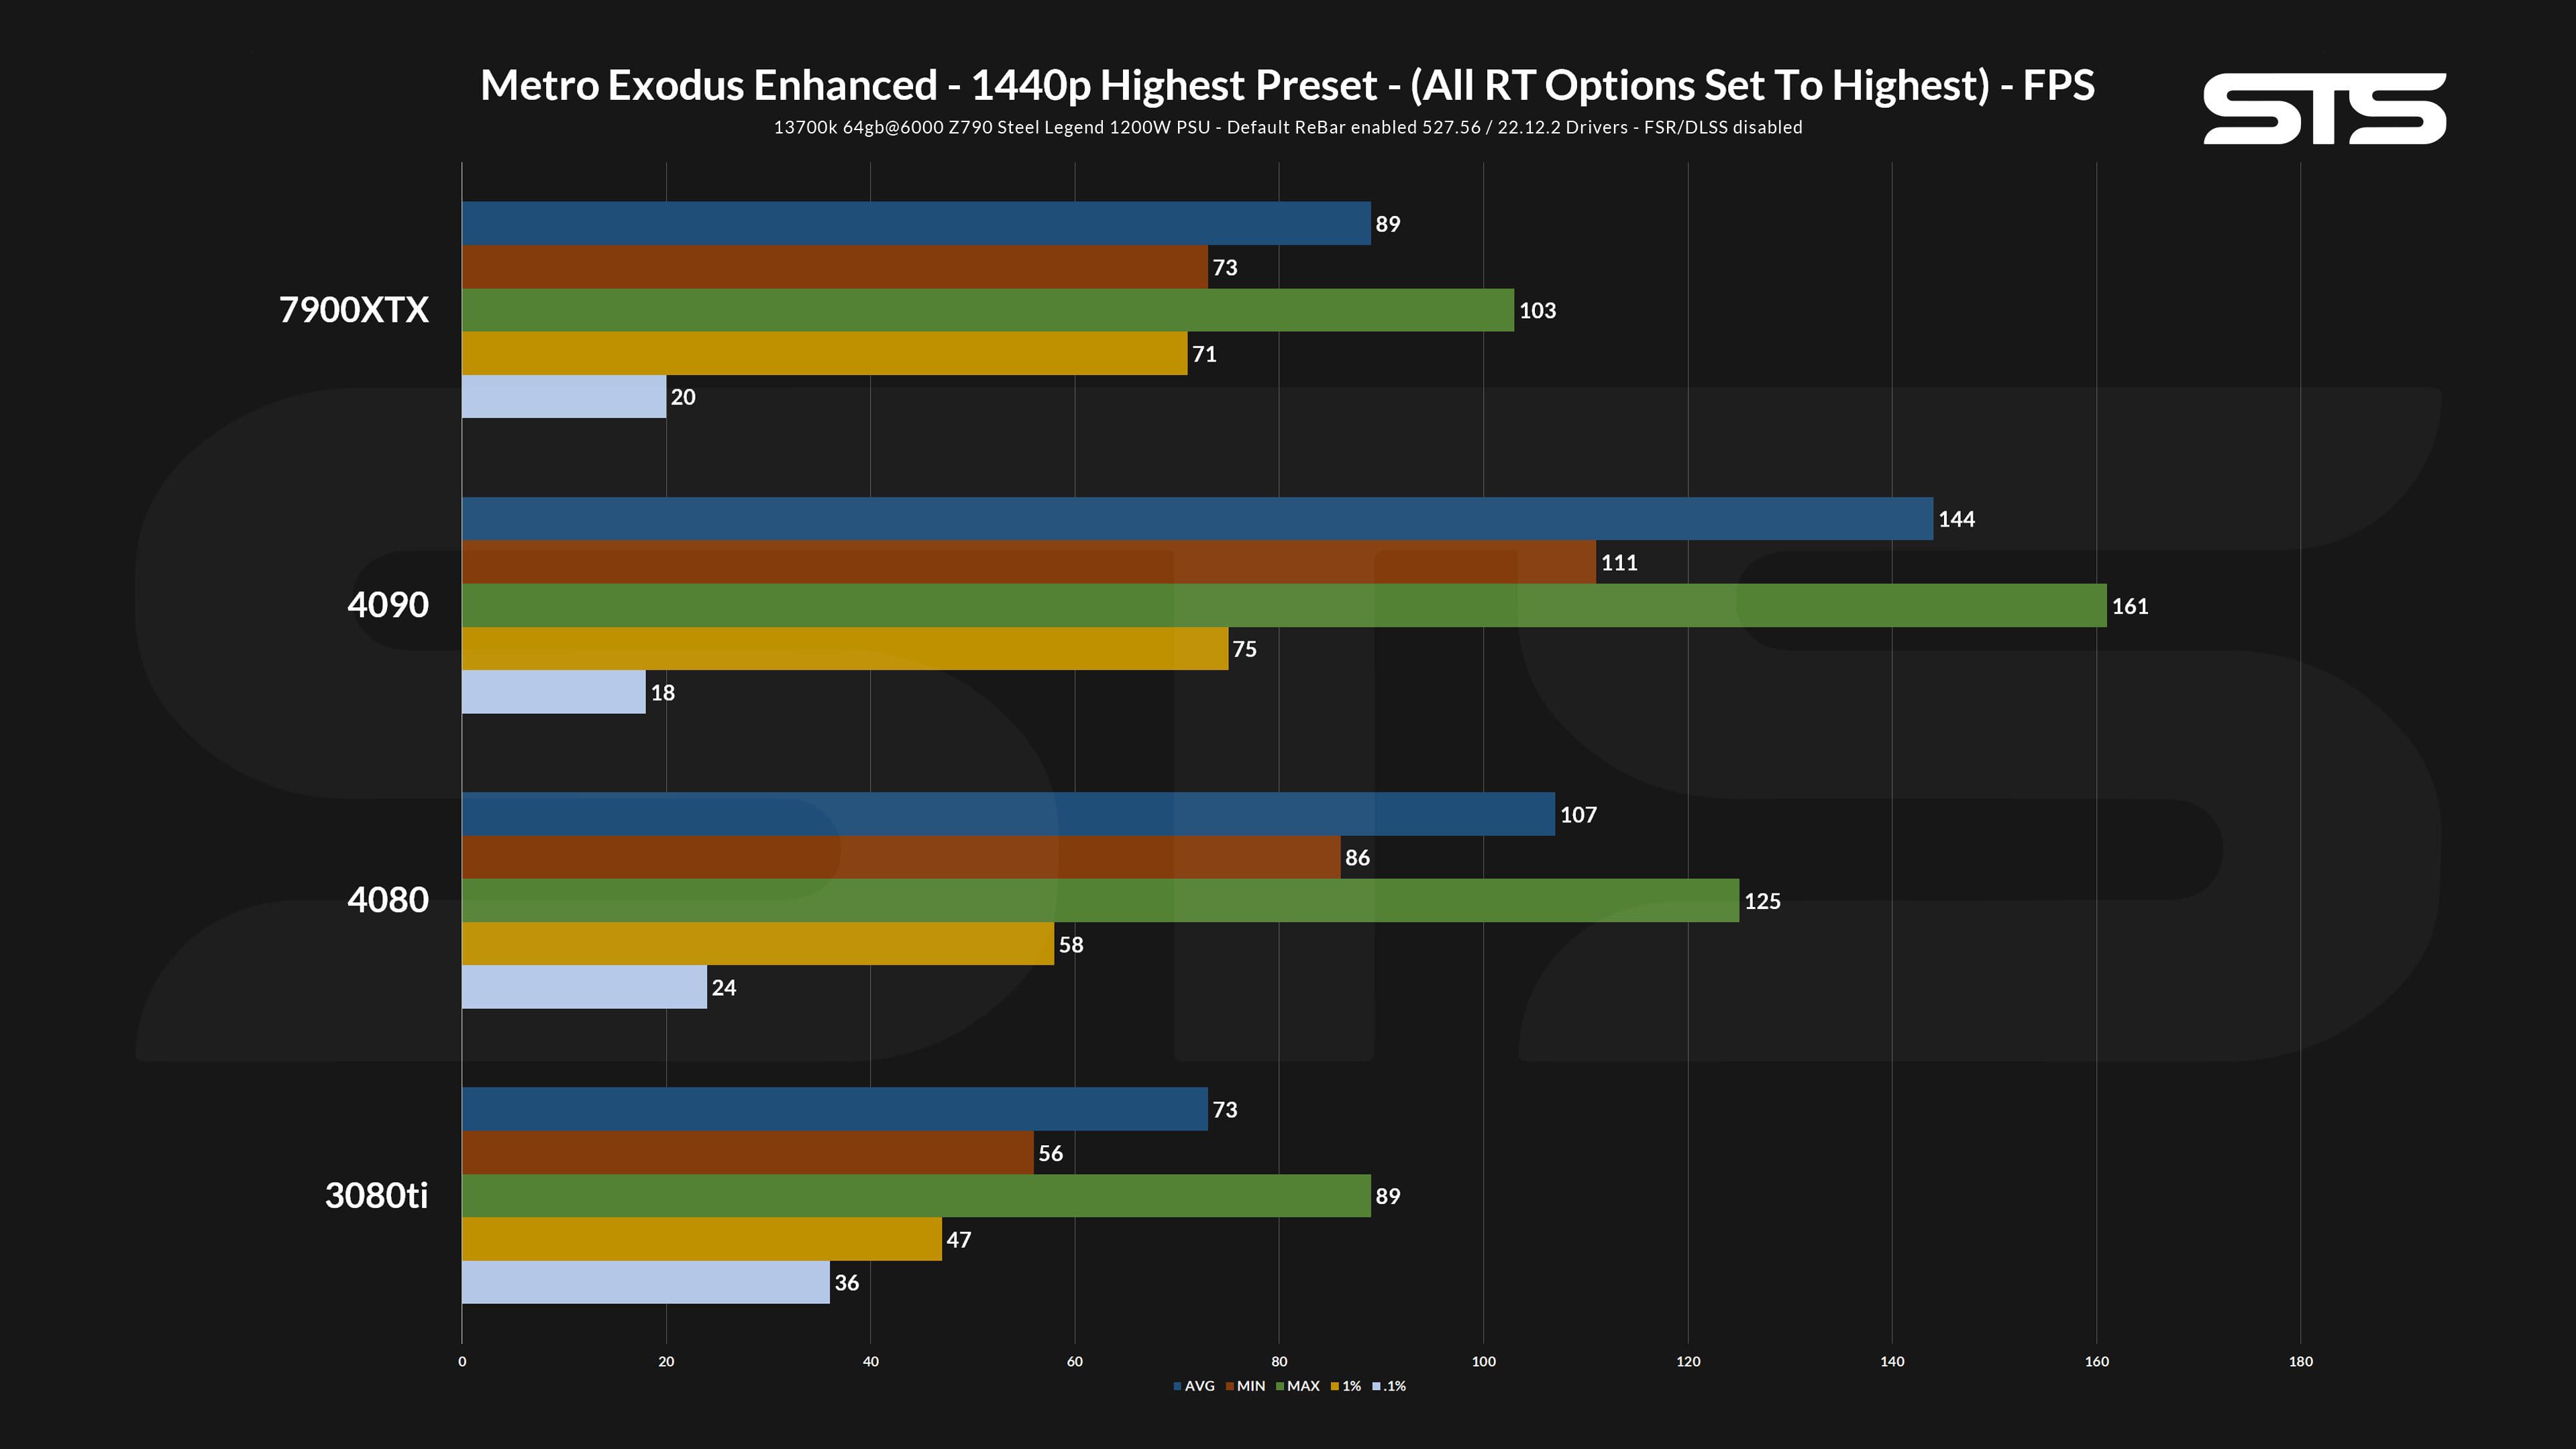Click the AVG legend color swatch
Screen dimensions: 2576x1449
pyautogui.click(x=1178, y=1386)
